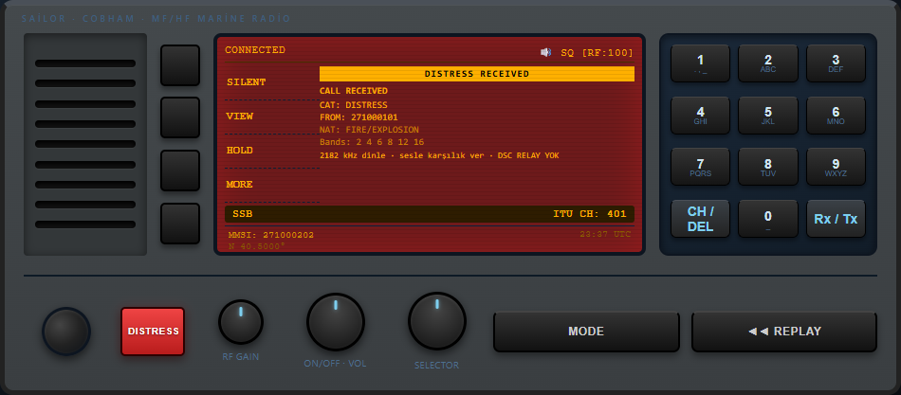Screen dimensions: 901x395
Task: Click the FROM: 271000101 line
Action: click(x=359, y=117)
